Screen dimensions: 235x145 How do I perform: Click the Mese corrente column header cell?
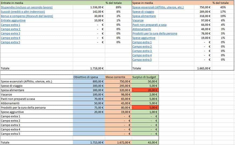coord(118,77)
